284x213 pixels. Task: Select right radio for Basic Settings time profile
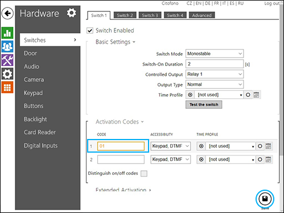(248, 95)
